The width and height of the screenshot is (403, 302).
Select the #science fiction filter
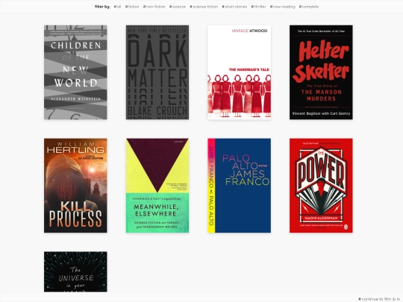click(x=204, y=7)
